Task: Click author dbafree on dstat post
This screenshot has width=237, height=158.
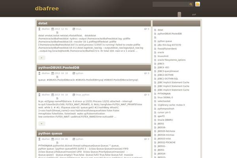Action: click(46, 29)
